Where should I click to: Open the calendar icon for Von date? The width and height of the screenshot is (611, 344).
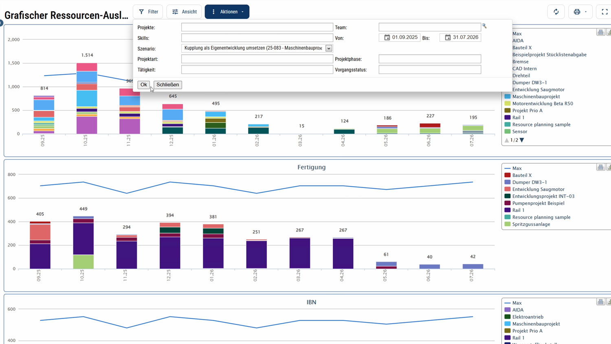click(x=387, y=37)
